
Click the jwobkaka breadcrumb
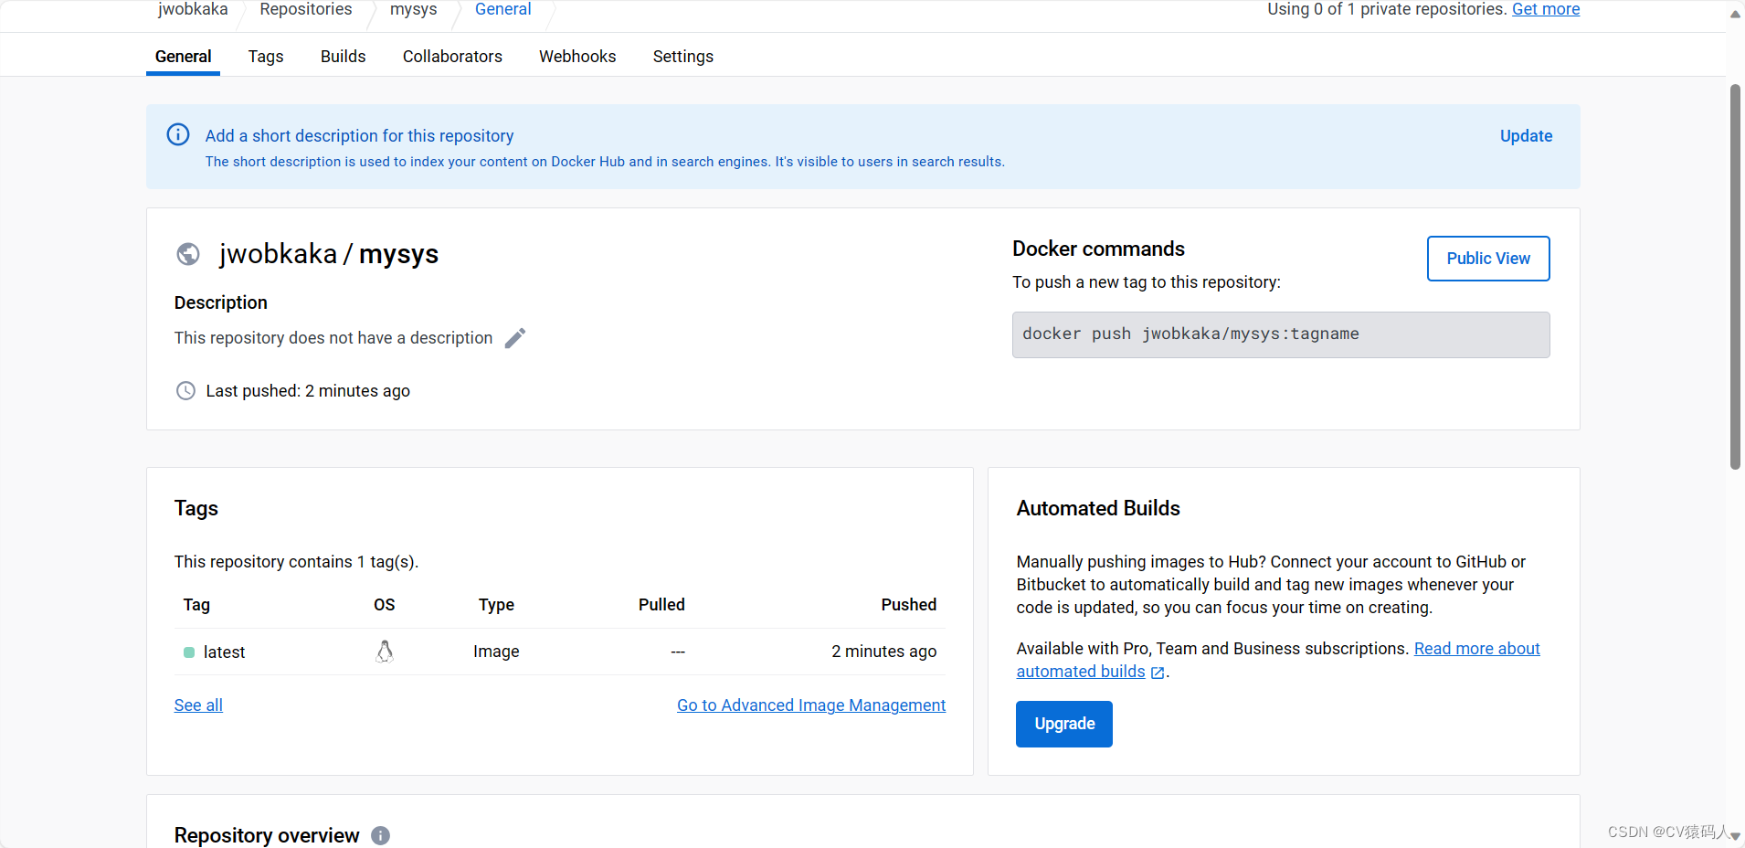(193, 9)
